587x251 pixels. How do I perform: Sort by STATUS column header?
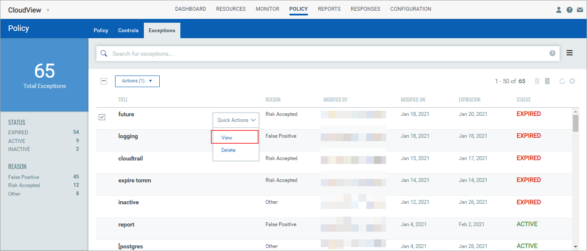point(523,100)
